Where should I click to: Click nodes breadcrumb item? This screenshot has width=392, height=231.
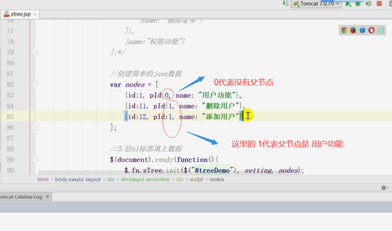point(217,179)
